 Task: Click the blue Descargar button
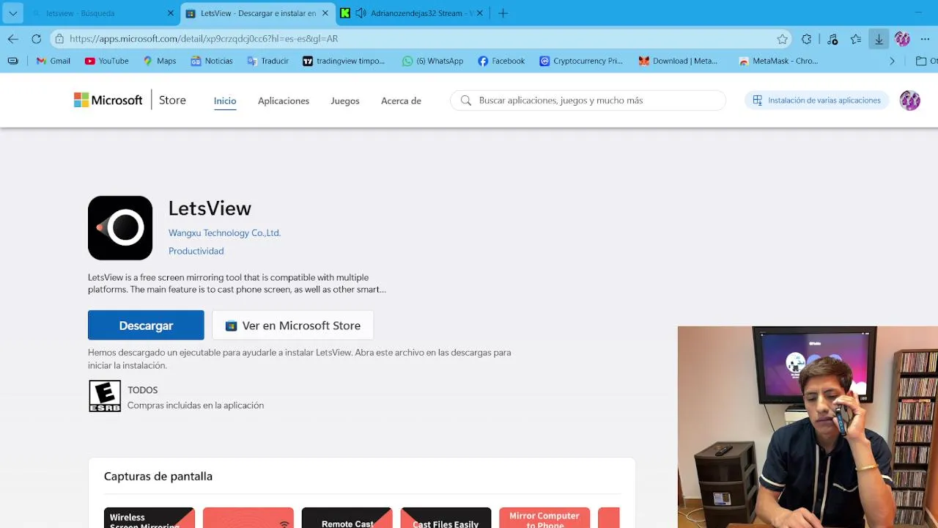146,325
